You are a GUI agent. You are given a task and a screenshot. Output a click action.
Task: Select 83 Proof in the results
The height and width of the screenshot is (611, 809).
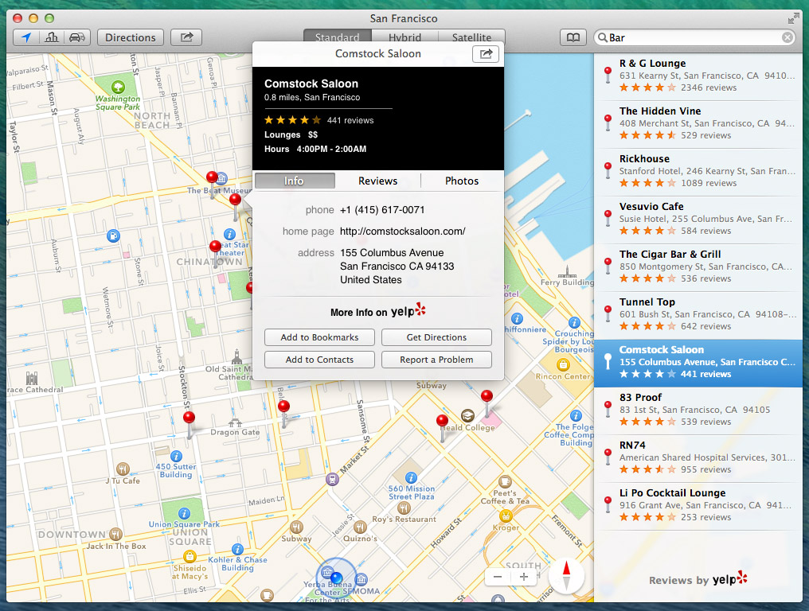[698, 411]
